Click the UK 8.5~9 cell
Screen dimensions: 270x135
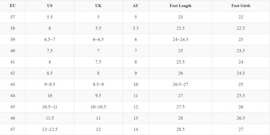[98, 84]
